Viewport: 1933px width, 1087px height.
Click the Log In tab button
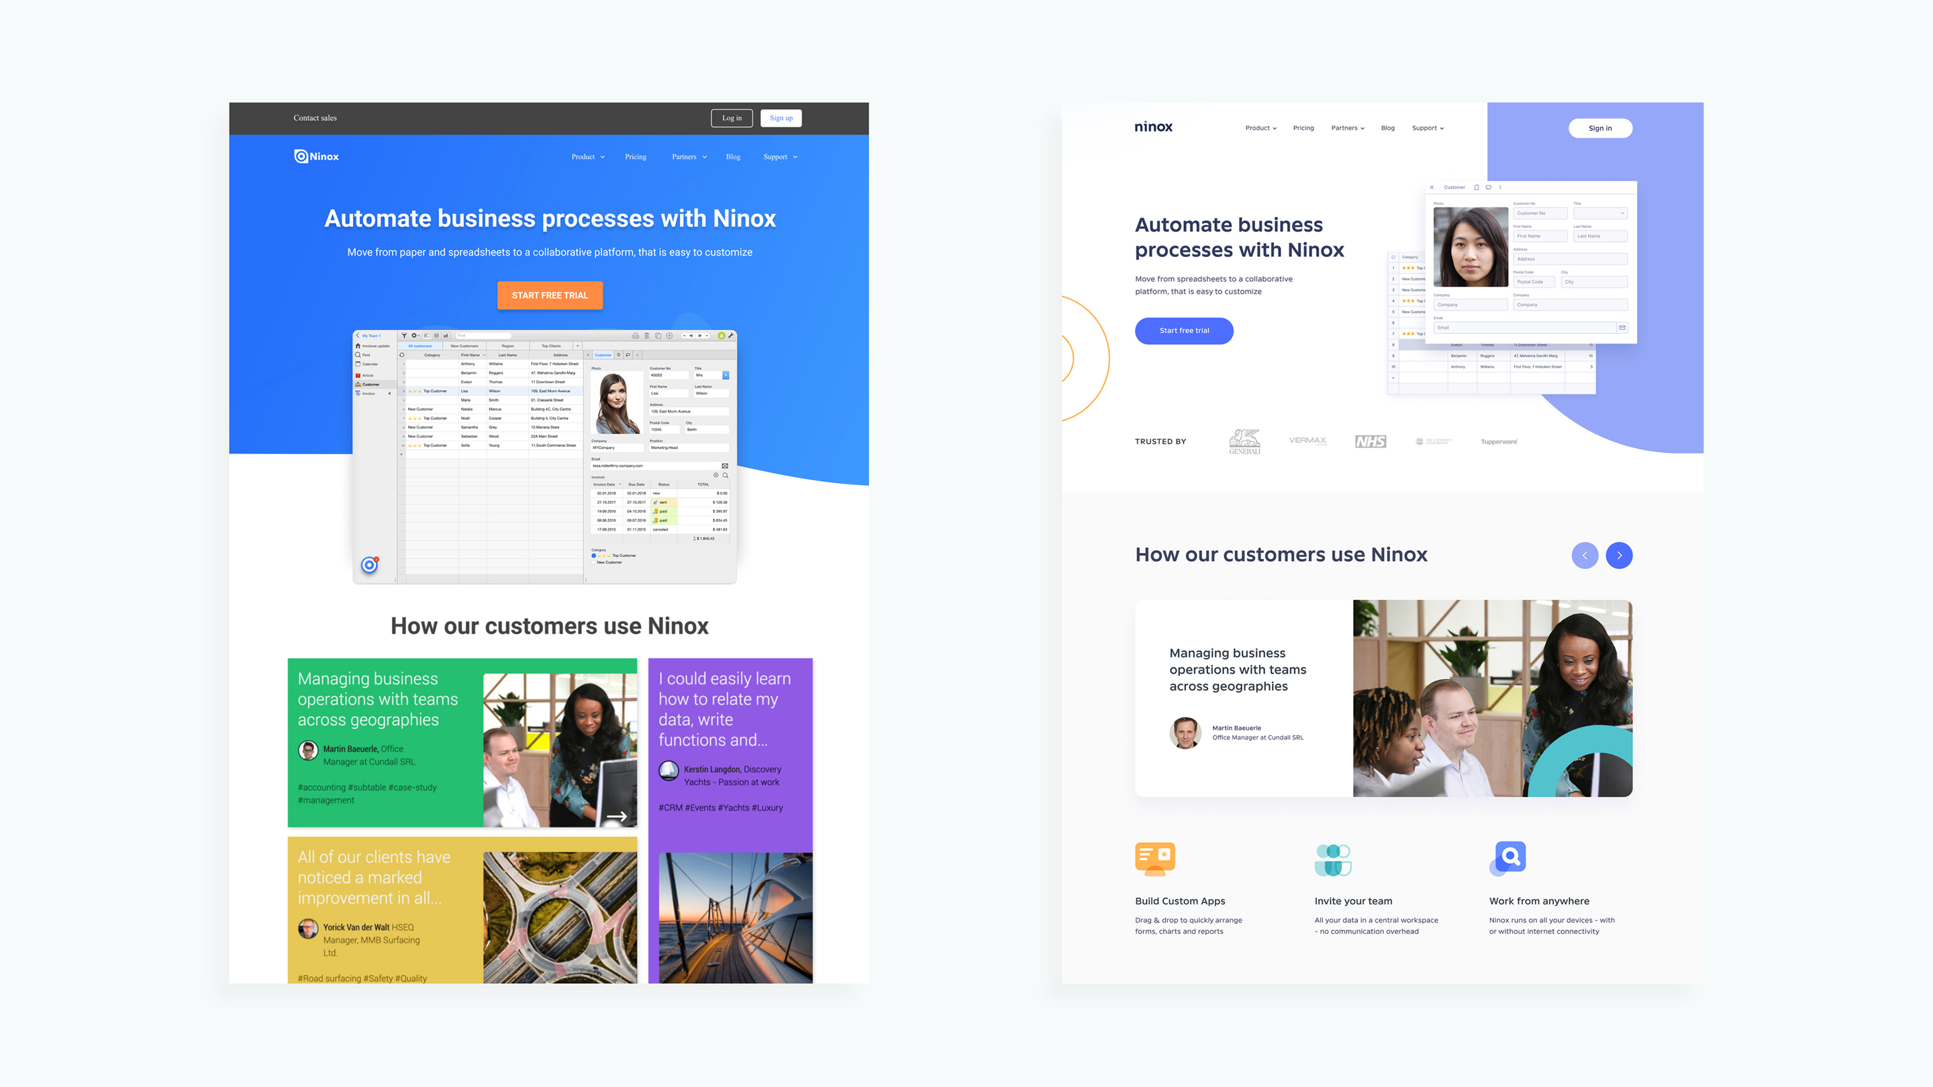click(x=732, y=118)
